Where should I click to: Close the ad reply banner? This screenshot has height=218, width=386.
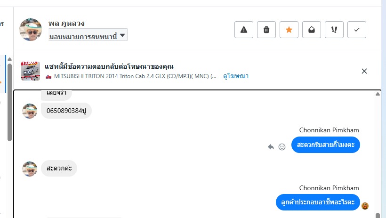tap(364, 71)
